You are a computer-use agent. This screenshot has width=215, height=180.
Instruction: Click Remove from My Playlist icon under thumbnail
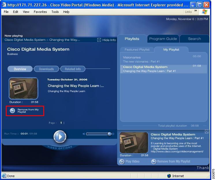12,111
